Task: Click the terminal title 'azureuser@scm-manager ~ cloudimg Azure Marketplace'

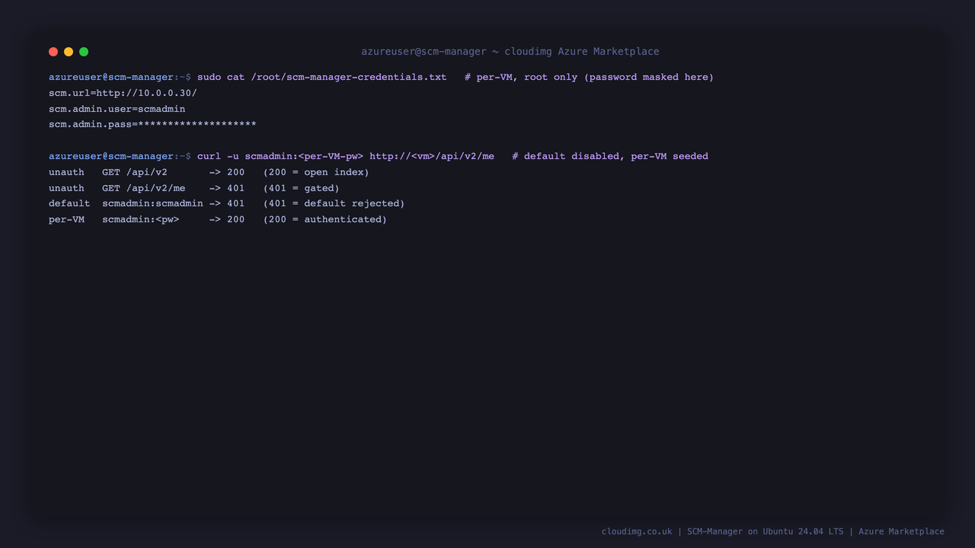Action: [x=510, y=52]
